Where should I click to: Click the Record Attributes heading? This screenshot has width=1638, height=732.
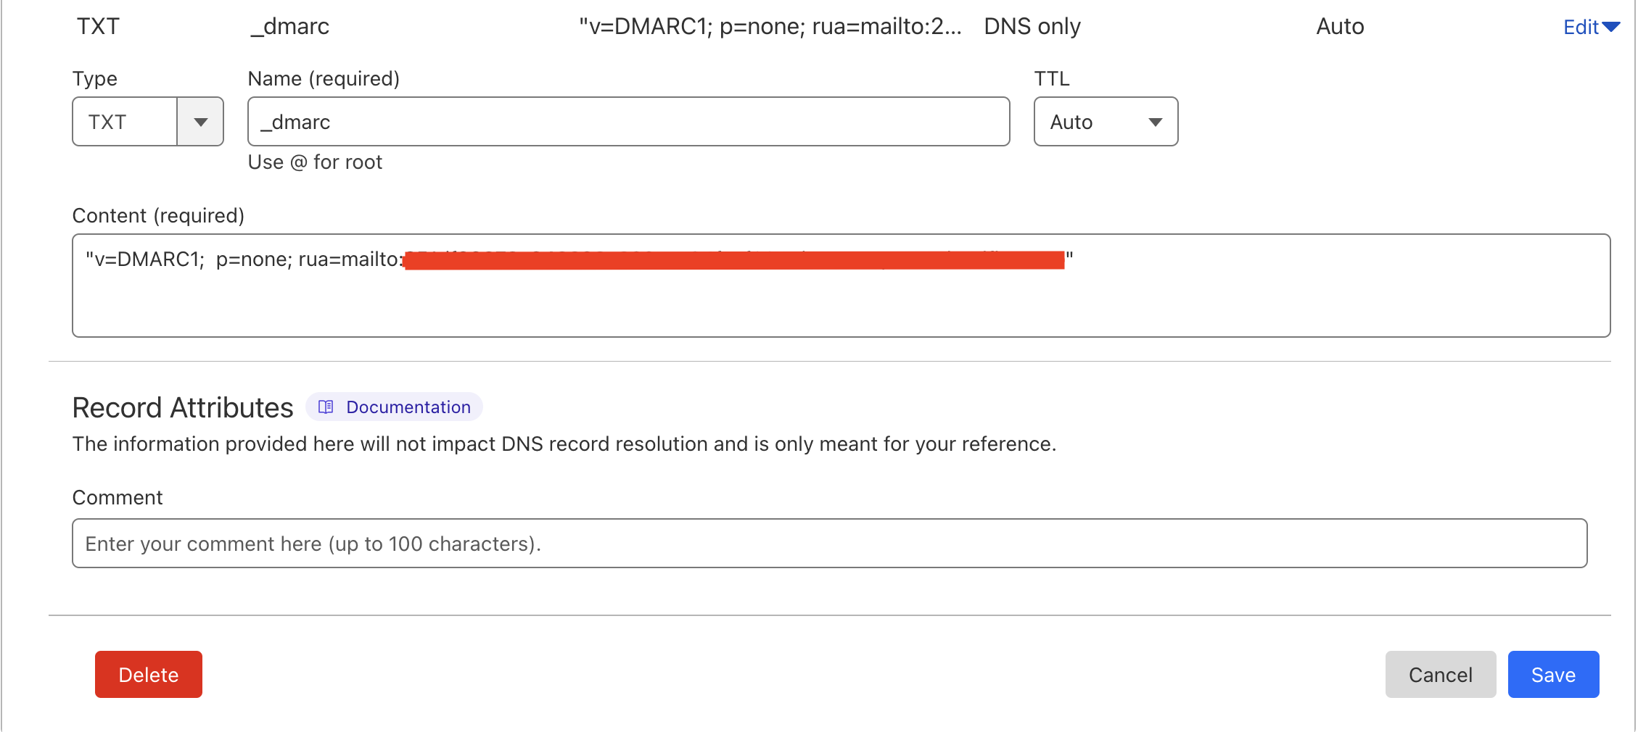[183, 408]
